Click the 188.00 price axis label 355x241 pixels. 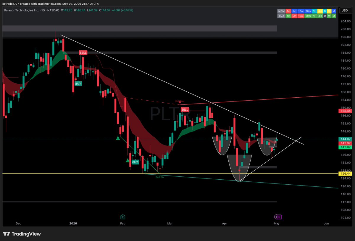pos(346,53)
